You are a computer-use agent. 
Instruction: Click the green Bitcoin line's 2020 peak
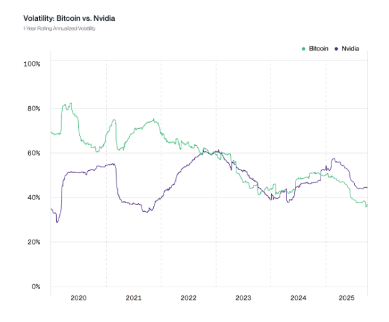[x=71, y=104]
